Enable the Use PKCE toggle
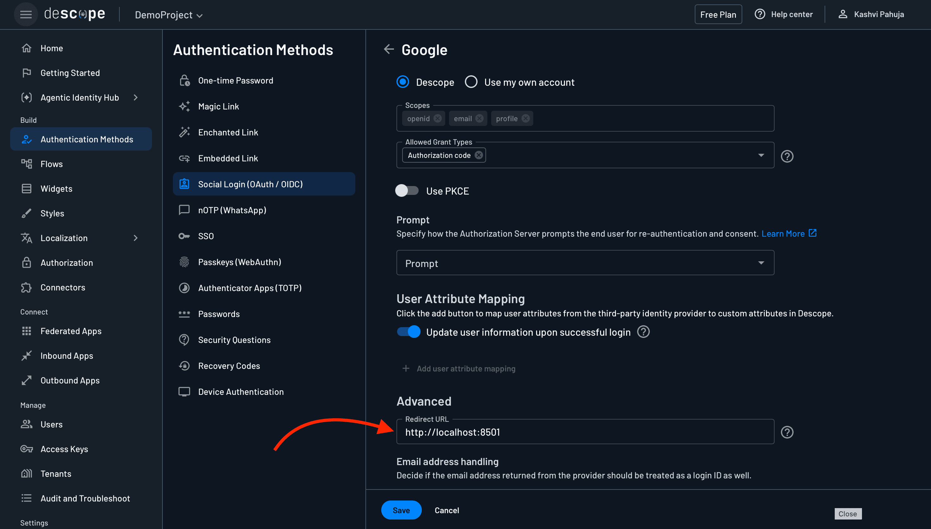Image resolution: width=931 pixels, height=529 pixels. pos(407,191)
